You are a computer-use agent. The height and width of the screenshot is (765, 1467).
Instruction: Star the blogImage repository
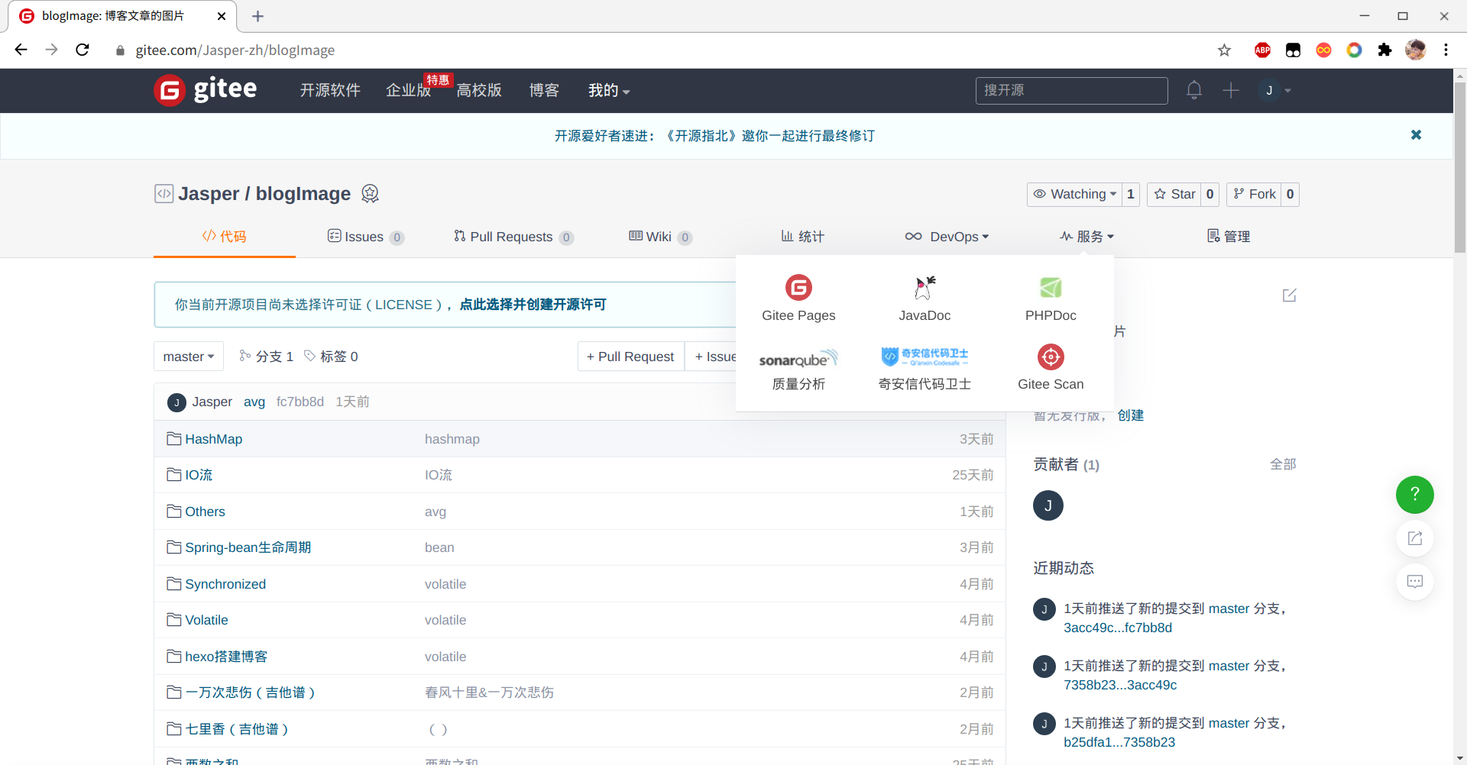[1174, 194]
